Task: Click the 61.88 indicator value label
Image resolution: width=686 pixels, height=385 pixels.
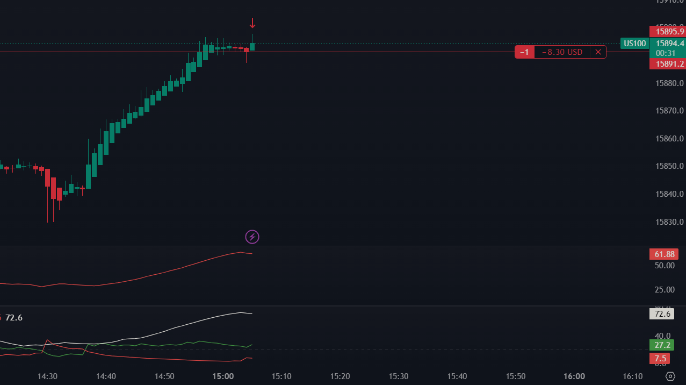Action: 663,254
